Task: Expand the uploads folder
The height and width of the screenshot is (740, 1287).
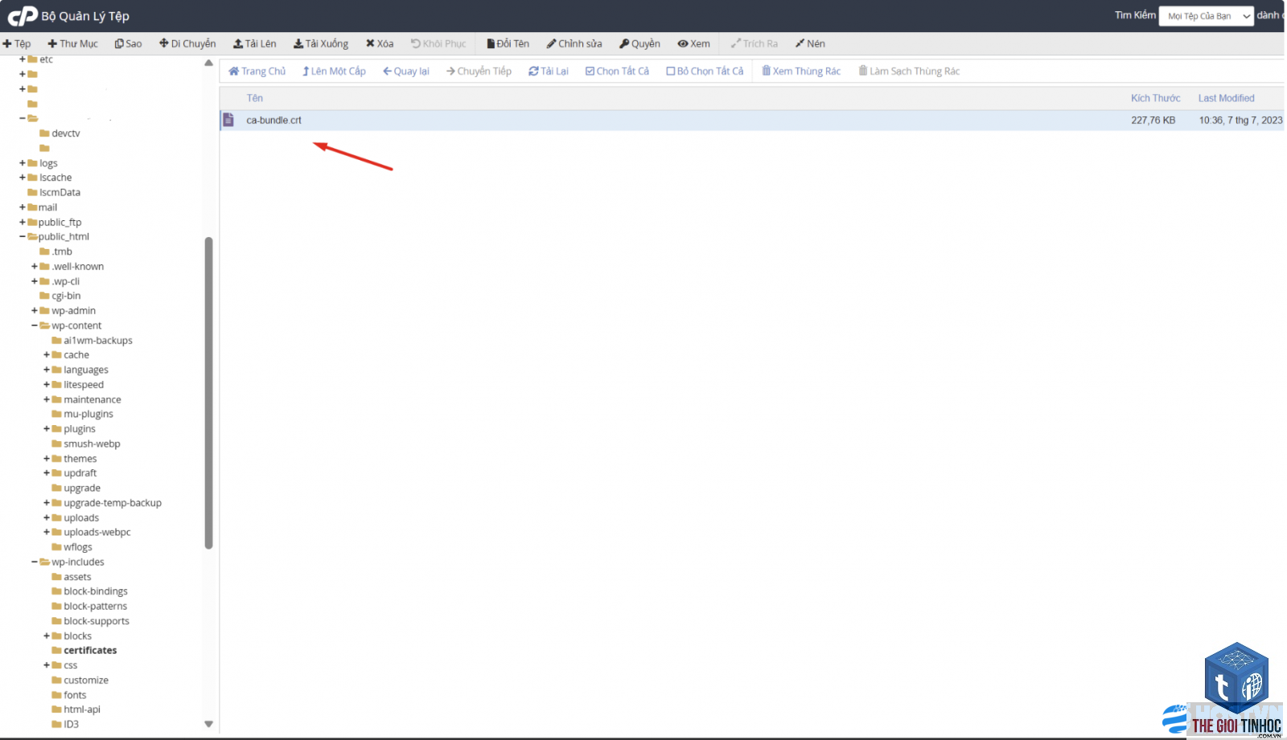Action: pos(47,518)
